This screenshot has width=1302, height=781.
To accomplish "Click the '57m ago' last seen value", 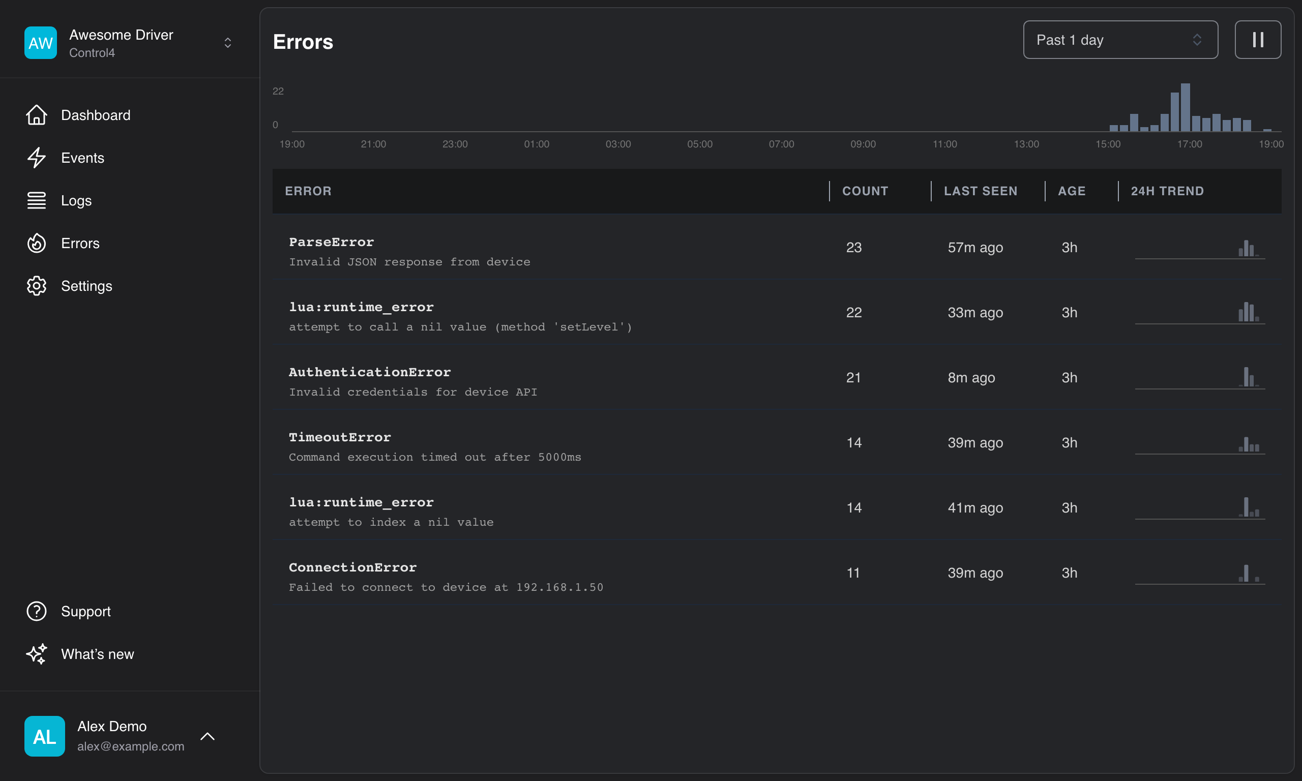I will pyautogui.click(x=975, y=247).
